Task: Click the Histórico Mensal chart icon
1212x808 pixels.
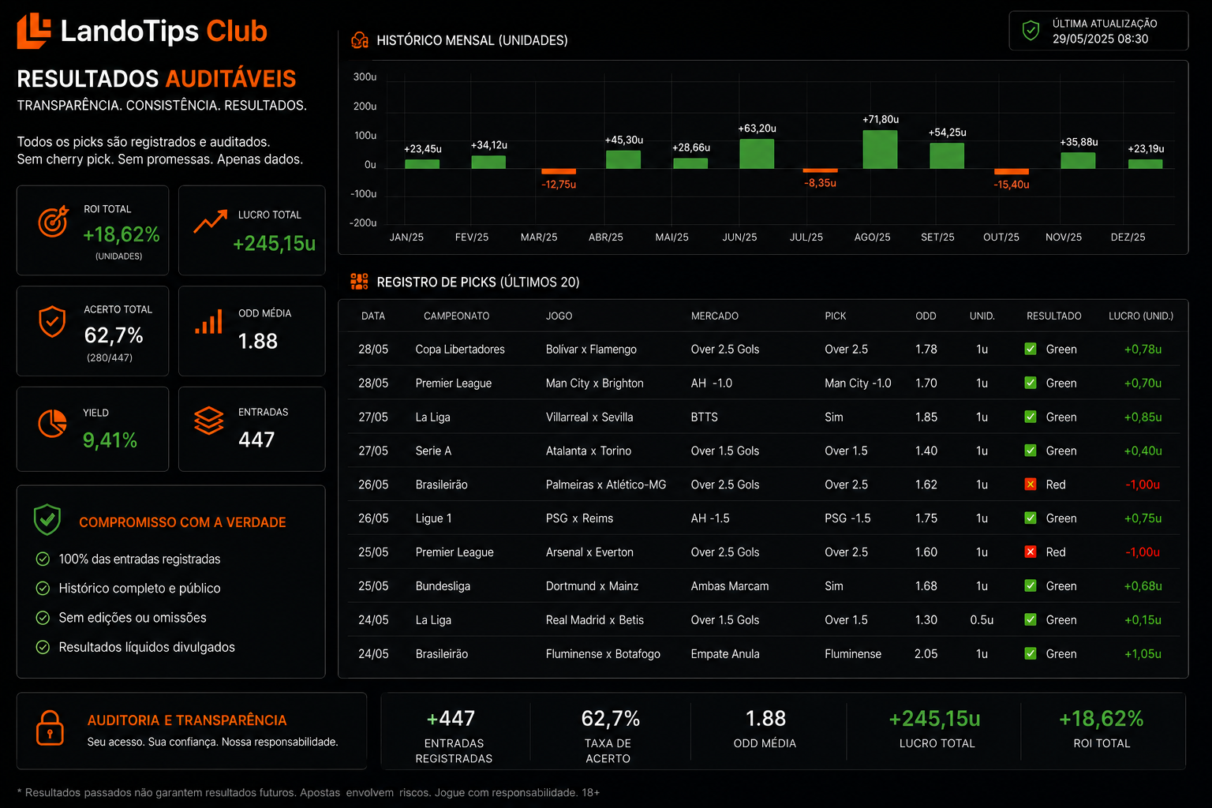Action: 360,40
